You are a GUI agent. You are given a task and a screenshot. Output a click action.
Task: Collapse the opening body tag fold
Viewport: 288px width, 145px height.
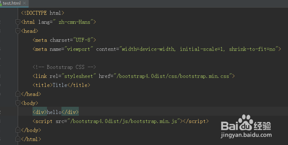pyautogui.click(x=18, y=103)
